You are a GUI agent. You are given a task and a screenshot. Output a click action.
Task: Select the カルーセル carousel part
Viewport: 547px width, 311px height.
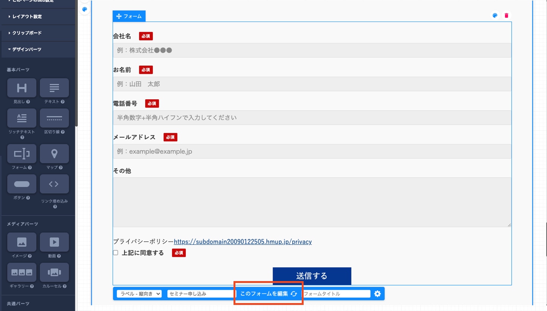pyautogui.click(x=54, y=272)
